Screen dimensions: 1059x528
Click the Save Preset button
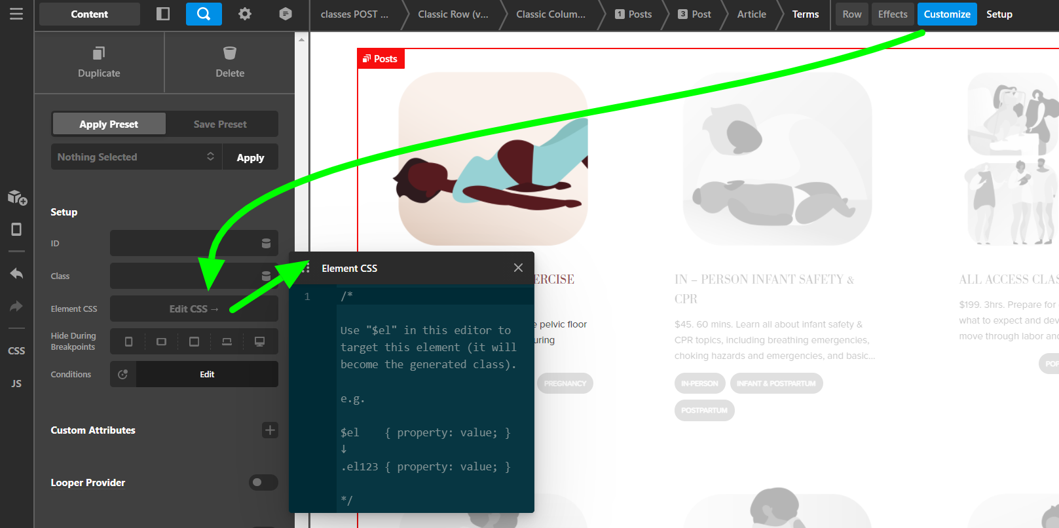coord(220,124)
